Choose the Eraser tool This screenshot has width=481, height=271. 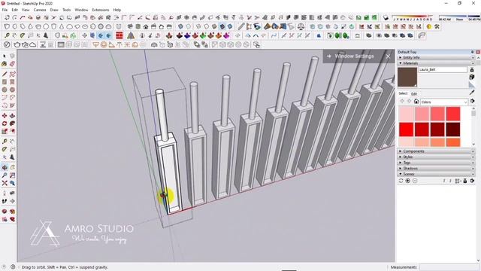(x=12, y=64)
